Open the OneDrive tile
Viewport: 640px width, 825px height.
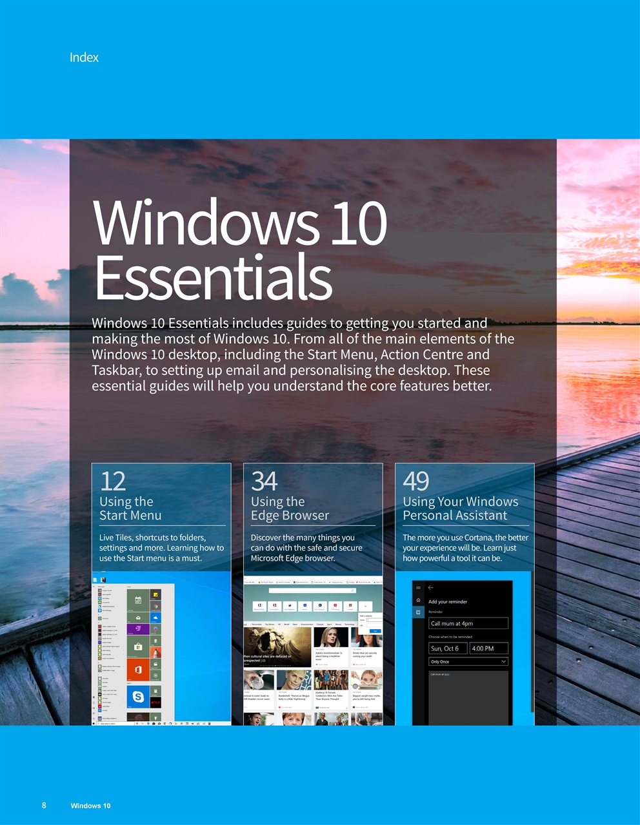pos(155,618)
